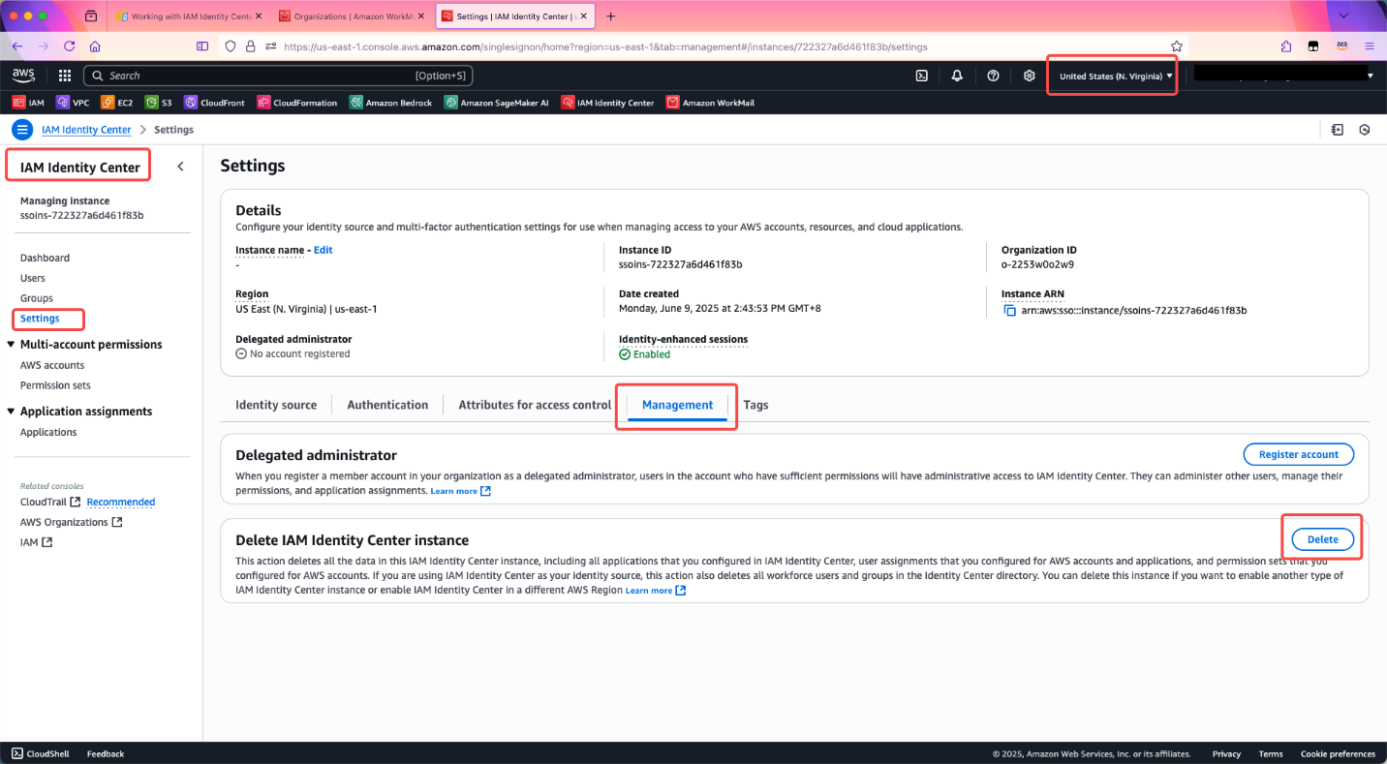Open the site permissions icon in the address bar
The image size is (1387, 764).
click(x=271, y=46)
